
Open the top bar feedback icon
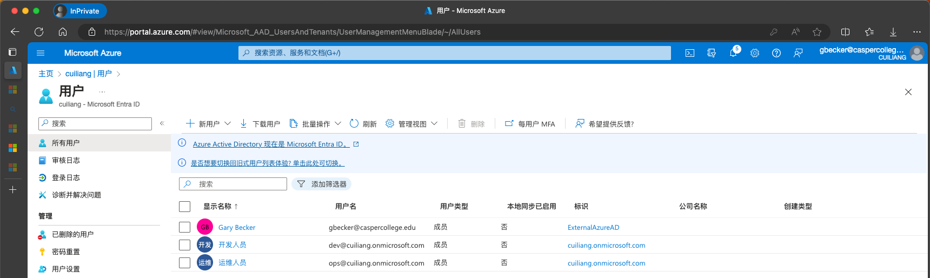[798, 53]
